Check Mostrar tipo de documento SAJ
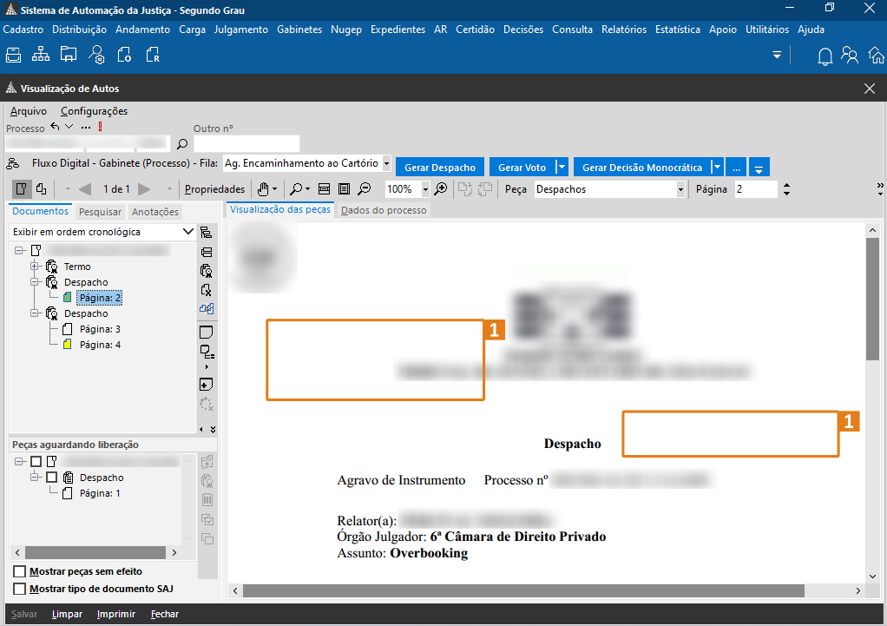 (19, 589)
